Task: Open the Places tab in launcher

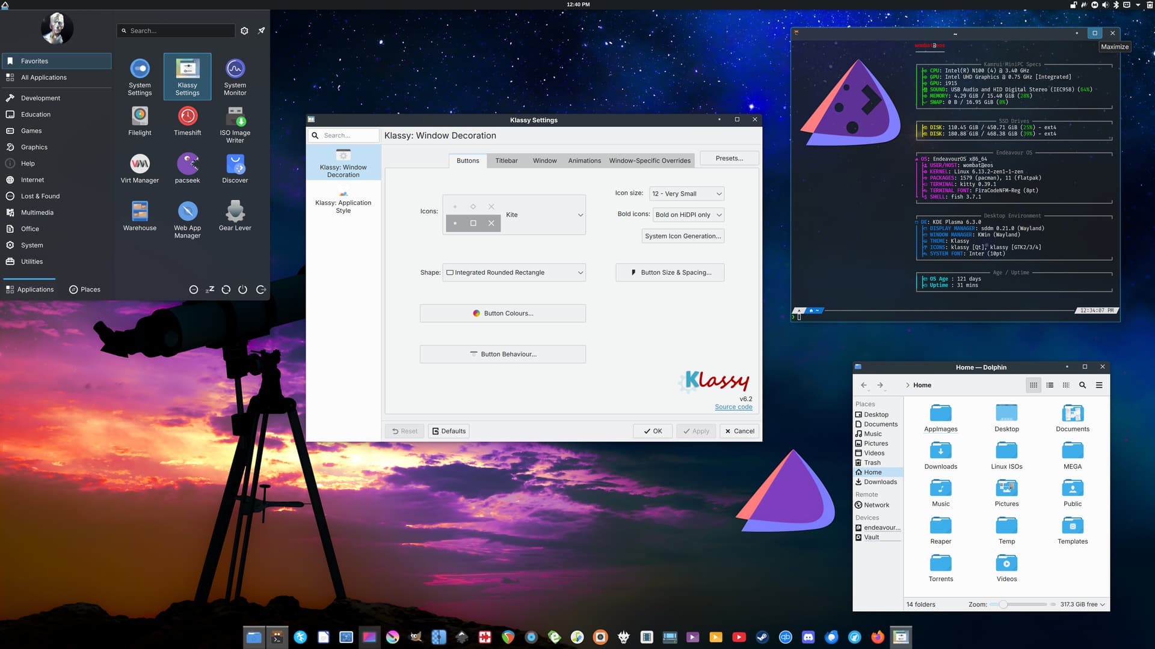Action: coord(85,290)
